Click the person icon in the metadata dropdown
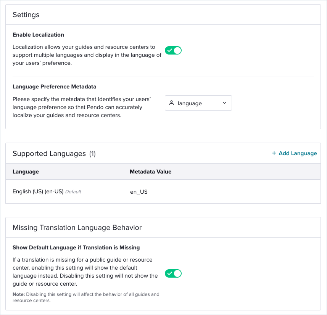 [x=171, y=103]
